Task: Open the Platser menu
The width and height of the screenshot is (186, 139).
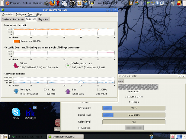Action: [x=27, y=3]
